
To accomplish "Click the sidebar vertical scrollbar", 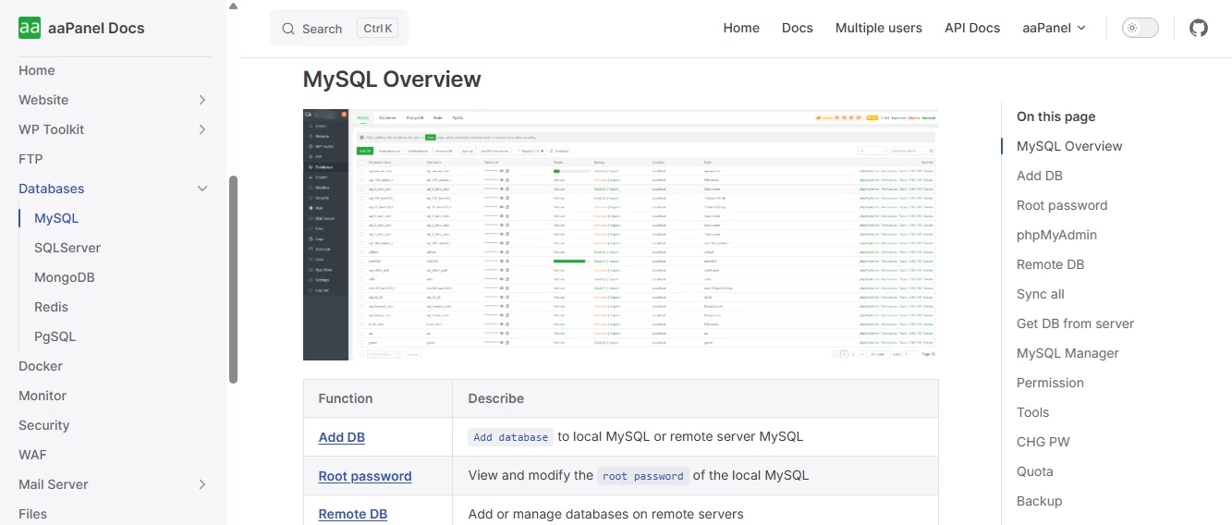I will coord(233,277).
